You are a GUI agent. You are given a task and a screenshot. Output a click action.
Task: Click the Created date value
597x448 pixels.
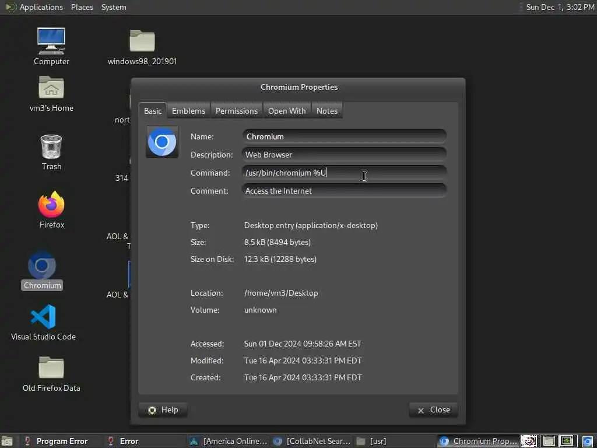click(x=303, y=377)
